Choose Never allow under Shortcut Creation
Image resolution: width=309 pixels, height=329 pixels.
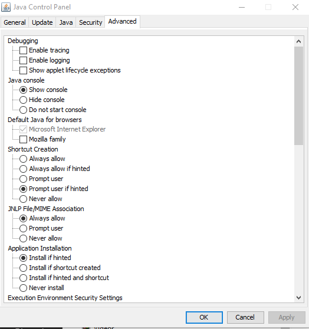pos(23,199)
